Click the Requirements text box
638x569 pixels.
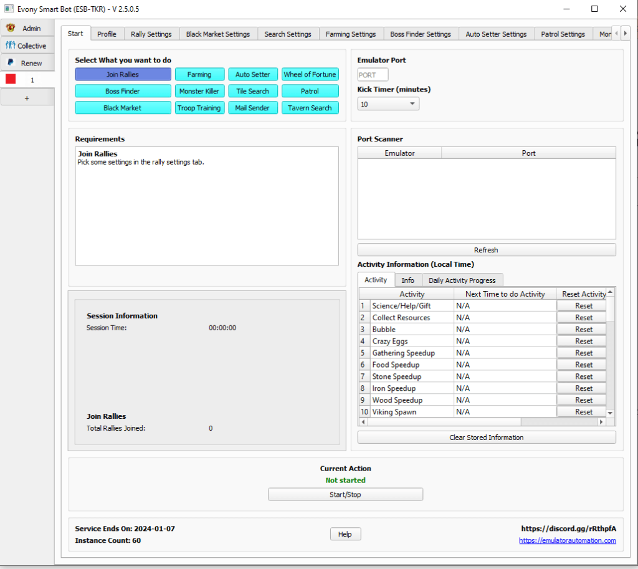click(x=207, y=206)
